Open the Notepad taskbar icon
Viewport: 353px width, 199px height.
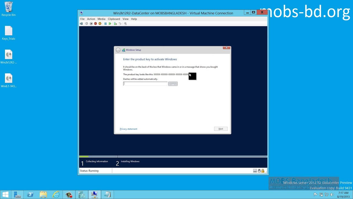click(x=107, y=195)
